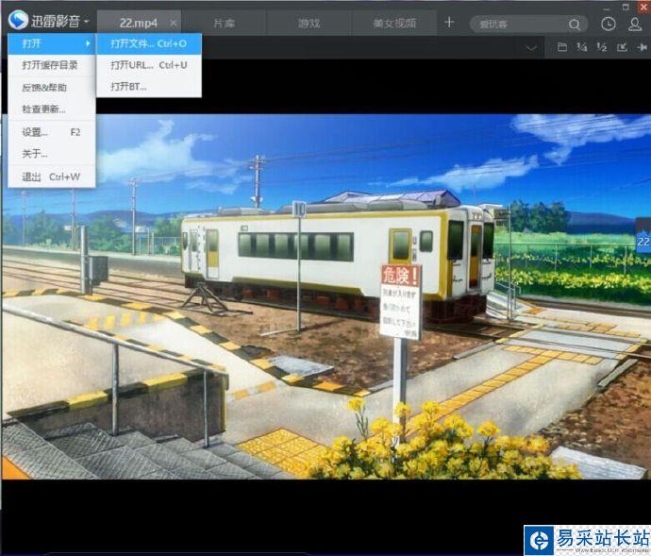Expand the 打开 submenu arrow
This screenshot has width=651, height=556.
pyautogui.click(x=88, y=43)
